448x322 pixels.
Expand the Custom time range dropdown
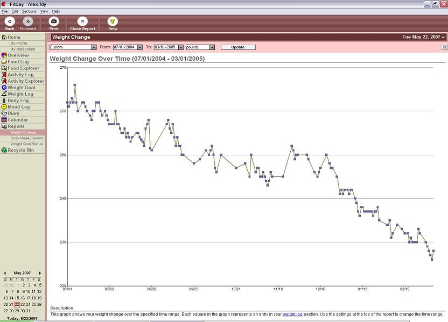click(94, 47)
